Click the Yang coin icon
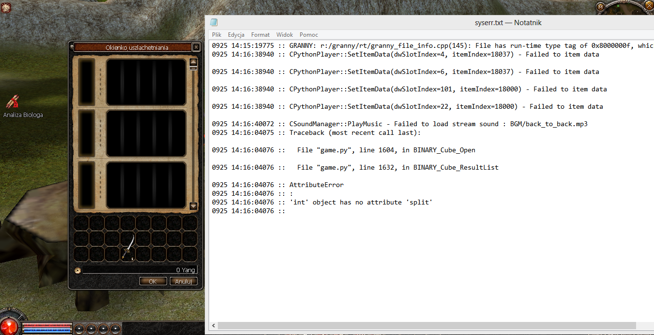The image size is (654, 335). pos(77,270)
